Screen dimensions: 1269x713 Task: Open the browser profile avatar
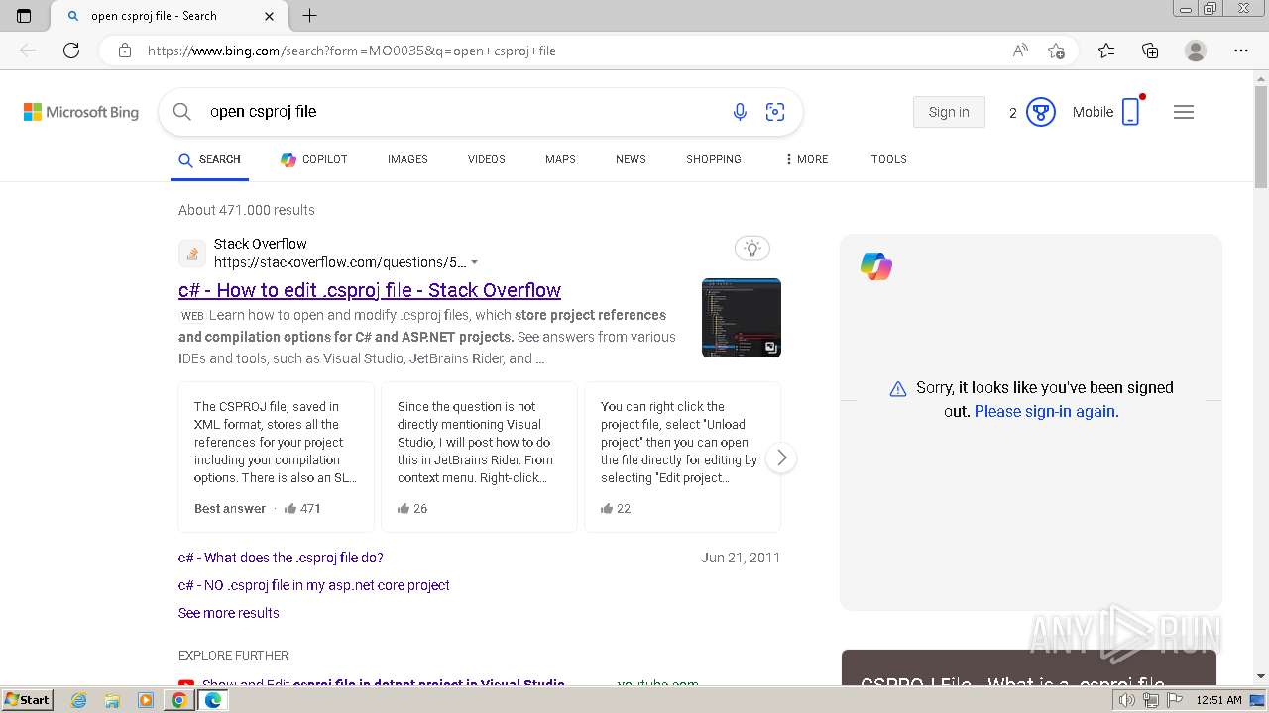(x=1196, y=51)
